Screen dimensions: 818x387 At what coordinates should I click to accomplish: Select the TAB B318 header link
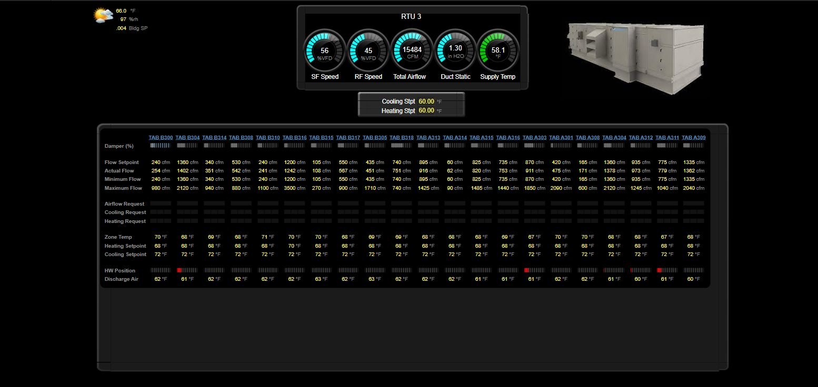coord(401,138)
